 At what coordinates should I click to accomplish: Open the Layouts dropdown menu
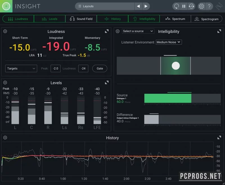[105, 6]
